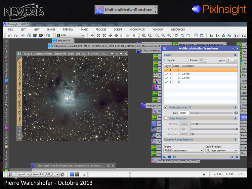Viewport: 252px width, 189px height.
Task: Select the readout crosshair cursor tool
Action: 92,35
